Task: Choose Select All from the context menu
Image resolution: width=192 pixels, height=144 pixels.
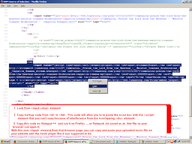Action: (x=98, y=91)
